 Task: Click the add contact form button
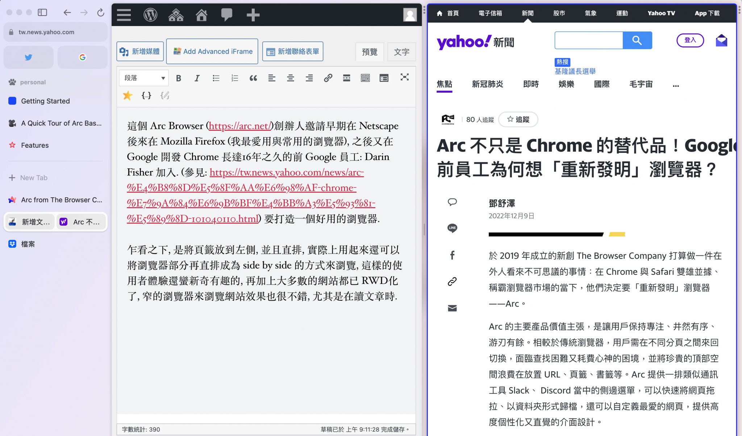[293, 51]
